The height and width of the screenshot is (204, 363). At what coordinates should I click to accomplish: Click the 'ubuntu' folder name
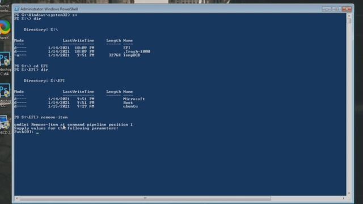coord(130,107)
